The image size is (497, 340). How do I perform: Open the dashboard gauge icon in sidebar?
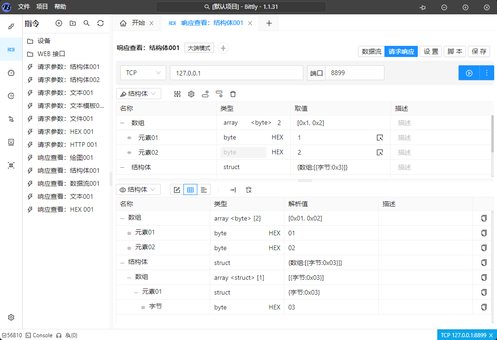coord(11,73)
